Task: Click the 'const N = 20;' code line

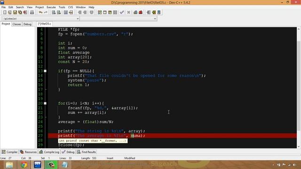Action: [x=74, y=61]
